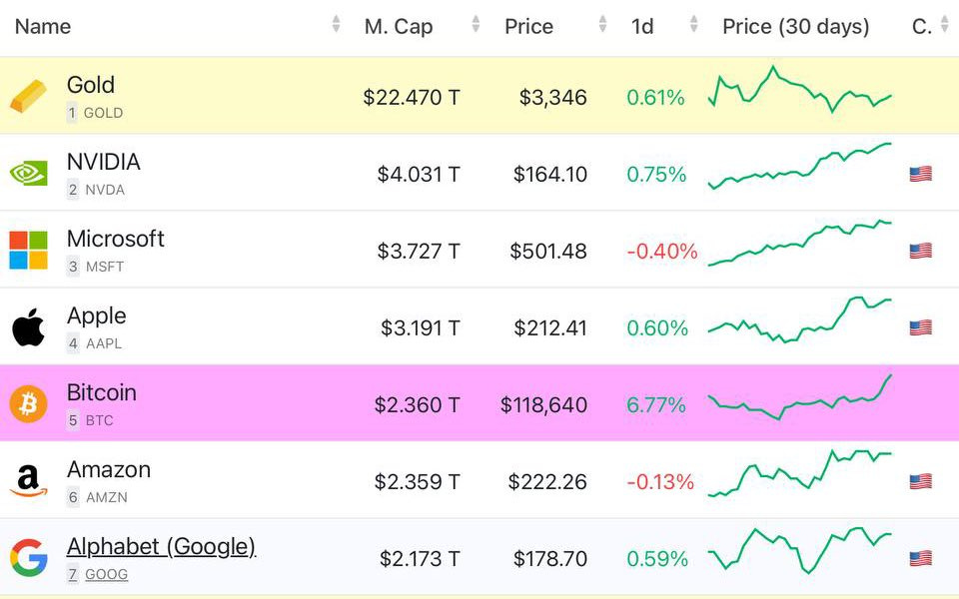Sort table by M. Cap arrows
The image size is (959, 599).
476,24
